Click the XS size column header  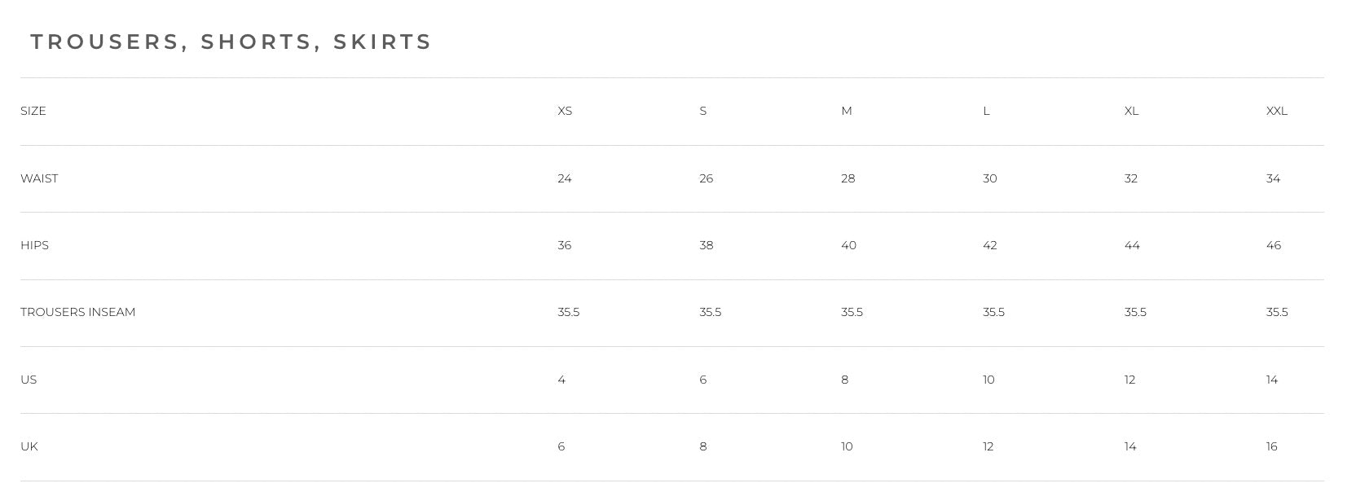(x=565, y=111)
